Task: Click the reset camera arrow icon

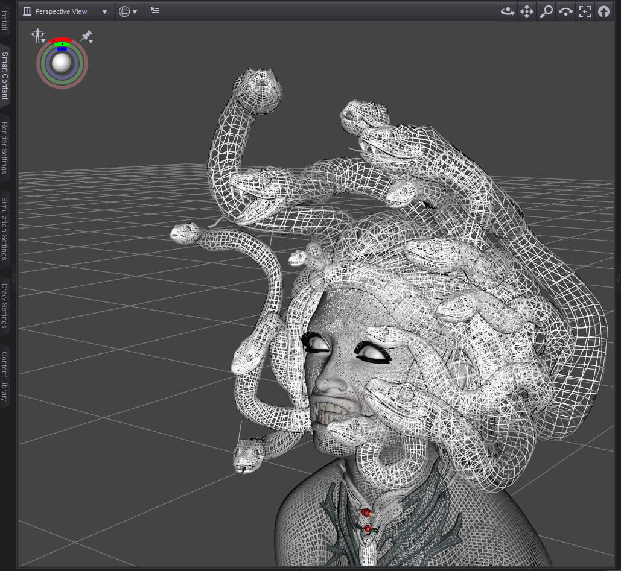Action: pyautogui.click(x=604, y=11)
